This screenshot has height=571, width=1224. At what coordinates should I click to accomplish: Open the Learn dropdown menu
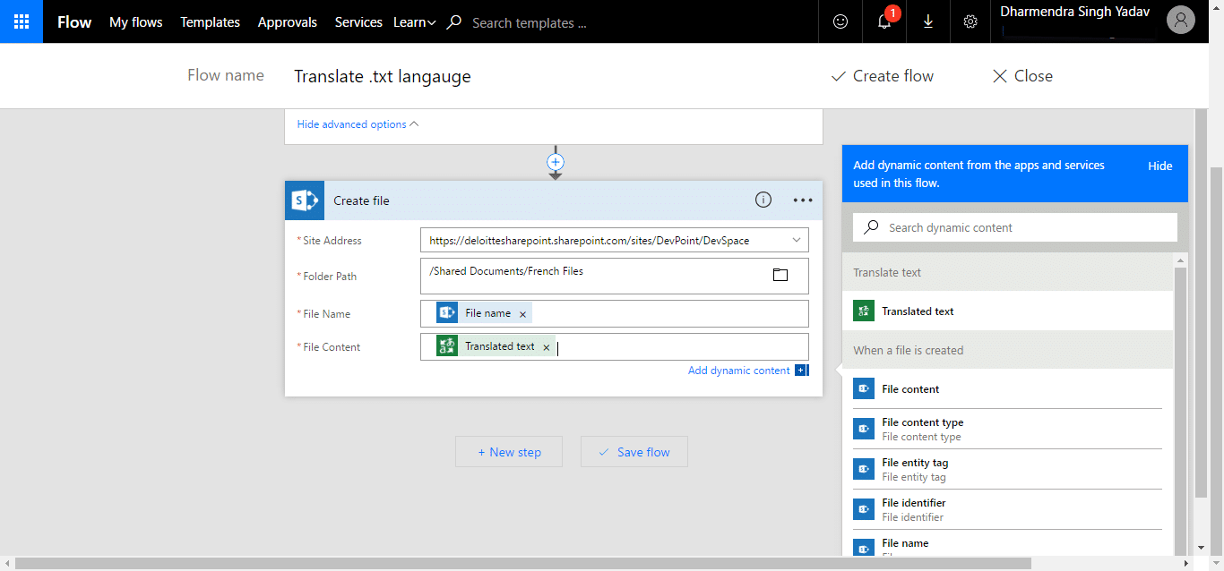tap(414, 22)
